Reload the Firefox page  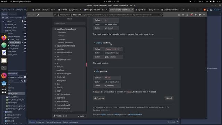tap(38, 15)
